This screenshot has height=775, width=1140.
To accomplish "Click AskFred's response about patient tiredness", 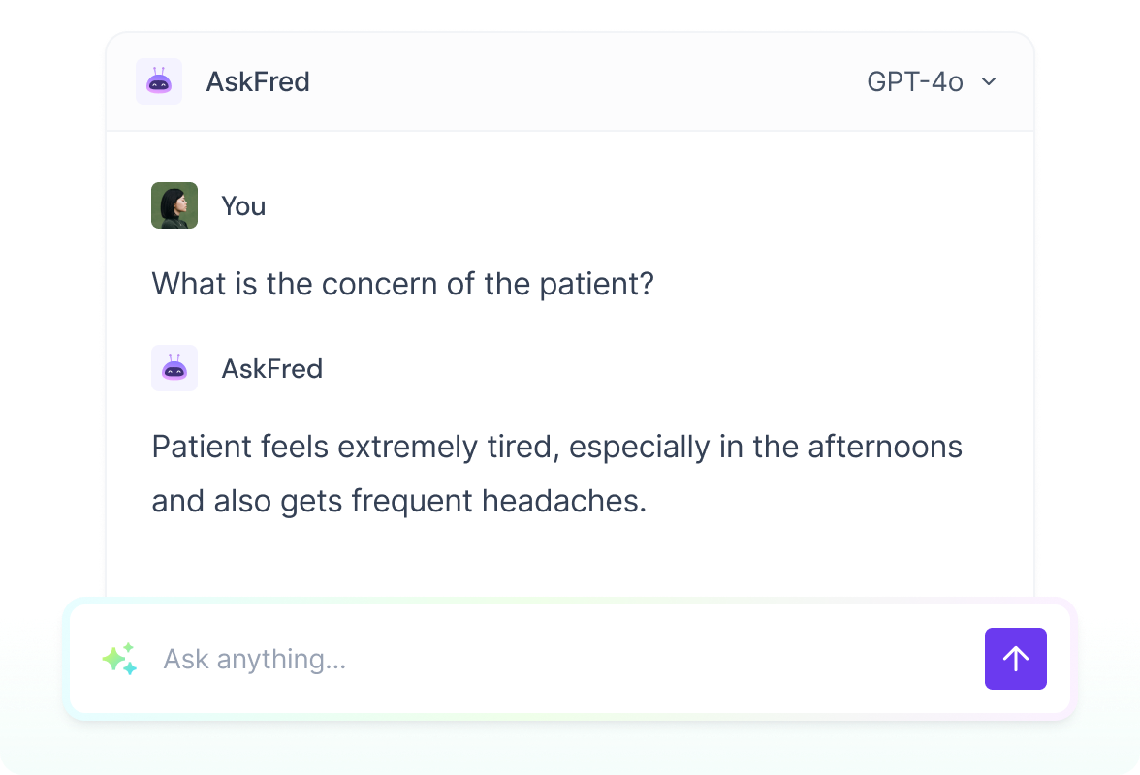I will coord(555,473).
